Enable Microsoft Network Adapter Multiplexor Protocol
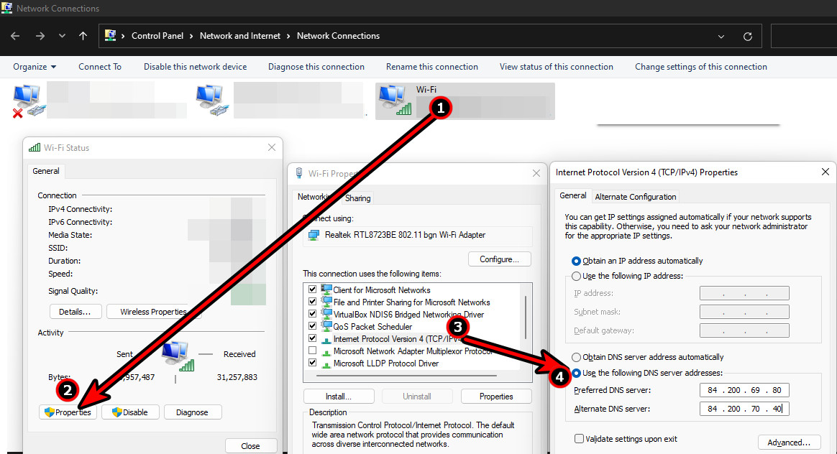 [x=312, y=351]
